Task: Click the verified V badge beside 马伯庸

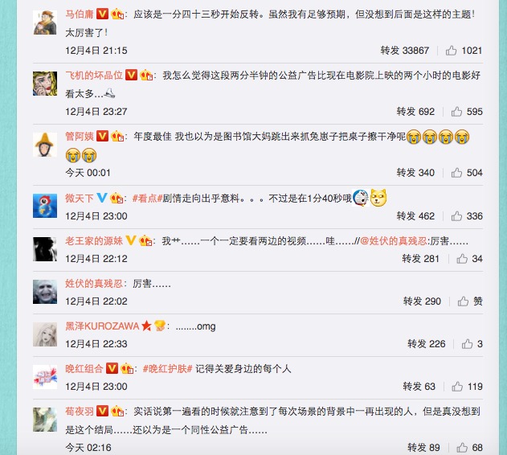Action: tap(103, 14)
